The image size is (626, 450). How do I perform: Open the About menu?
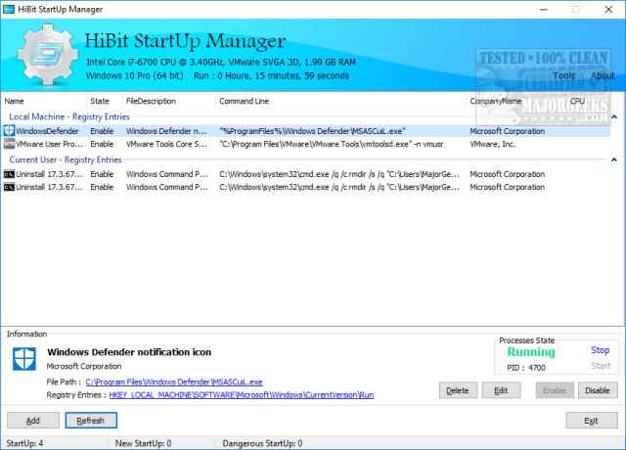(603, 75)
